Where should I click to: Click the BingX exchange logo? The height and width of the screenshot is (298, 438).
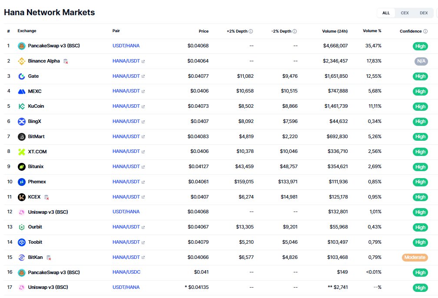click(22, 122)
